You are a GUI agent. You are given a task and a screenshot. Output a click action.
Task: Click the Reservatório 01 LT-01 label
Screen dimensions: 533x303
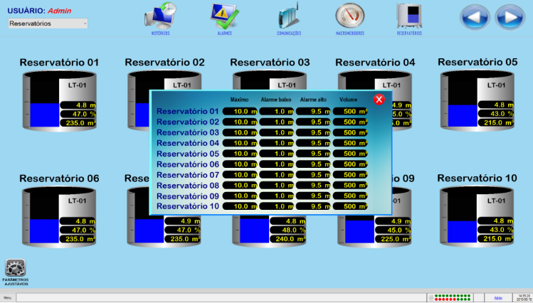point(77,85)
